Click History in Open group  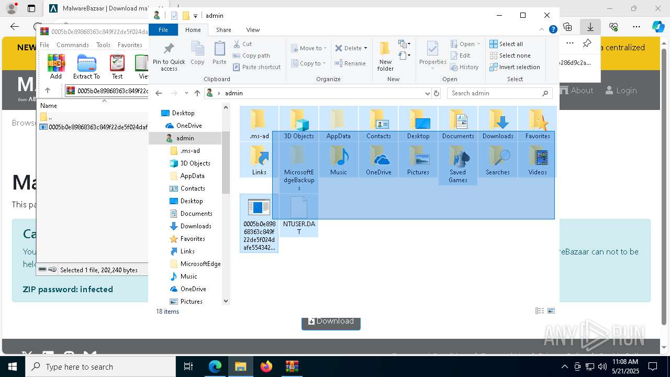(x=464, y=67)
